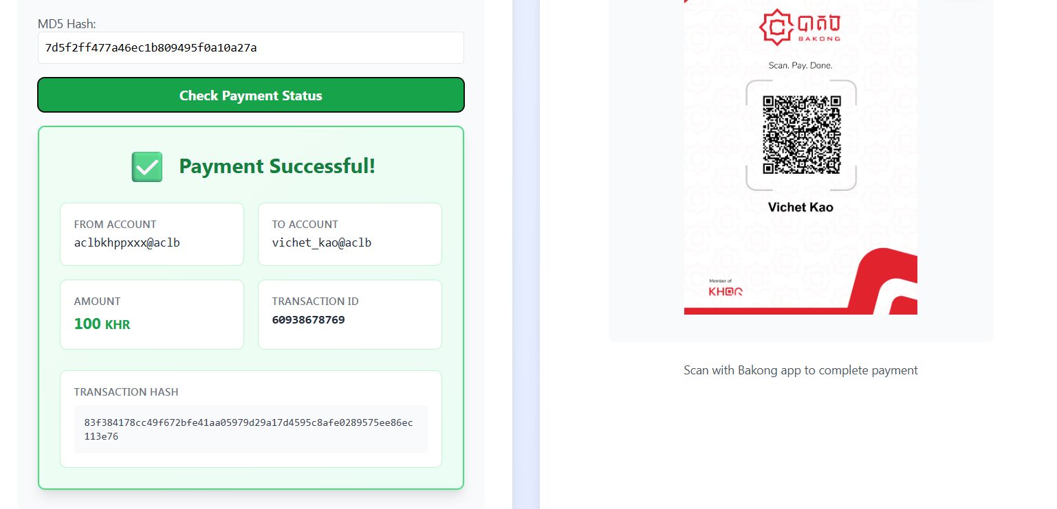Viewport: 1057px width, 509px height.
Task: Click the Bakong QR code image
Action: pyautogui.click(x=801, y=135)
